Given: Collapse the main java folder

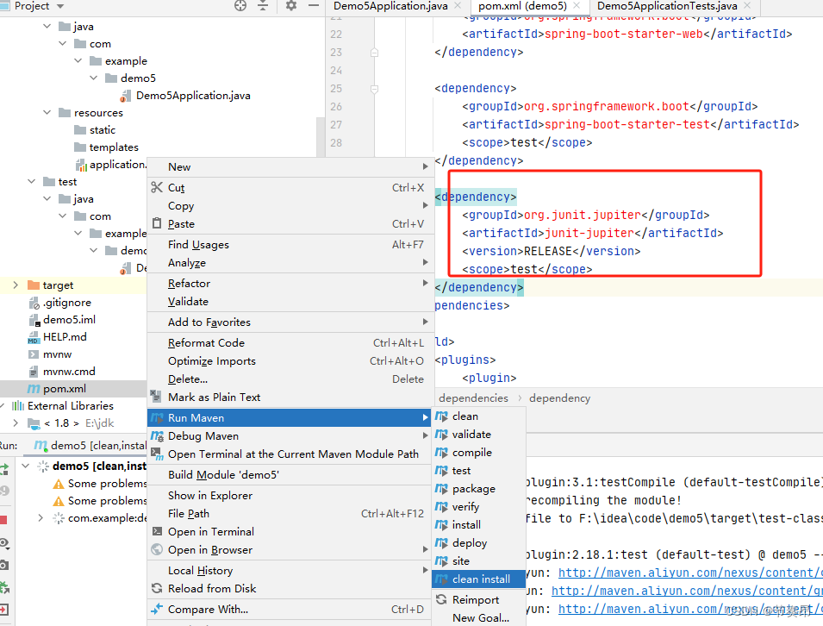Looking at the screenshot, I should pos(47,26).
